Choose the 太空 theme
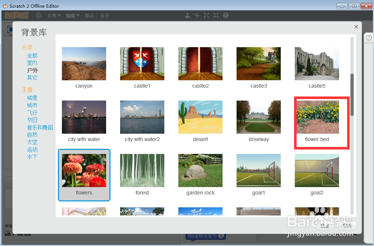Image resolution: width=374 pixels, height=246 pixels. [x=32, y=142]
